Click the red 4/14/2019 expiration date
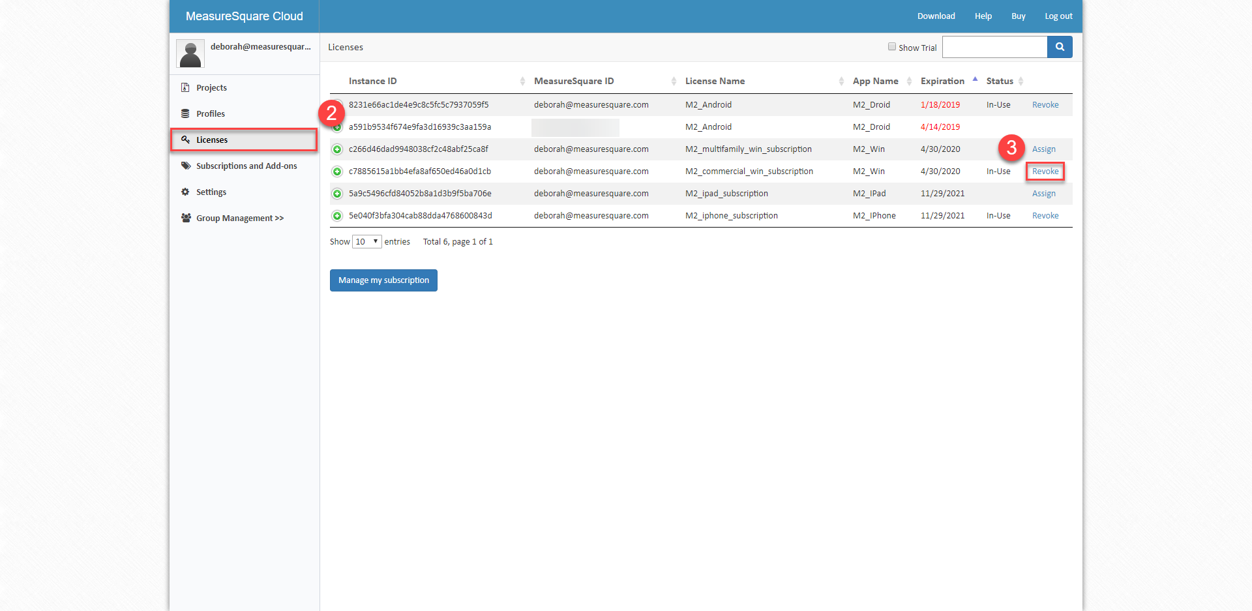The image size is (1252, 611). point(940,127)
